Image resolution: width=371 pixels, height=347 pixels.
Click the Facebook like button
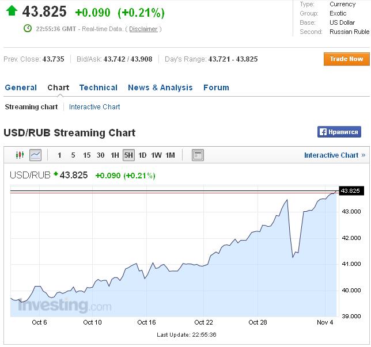339,132
